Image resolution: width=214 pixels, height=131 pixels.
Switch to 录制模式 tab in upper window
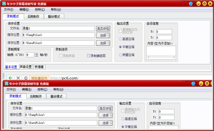tap(13, 16)
